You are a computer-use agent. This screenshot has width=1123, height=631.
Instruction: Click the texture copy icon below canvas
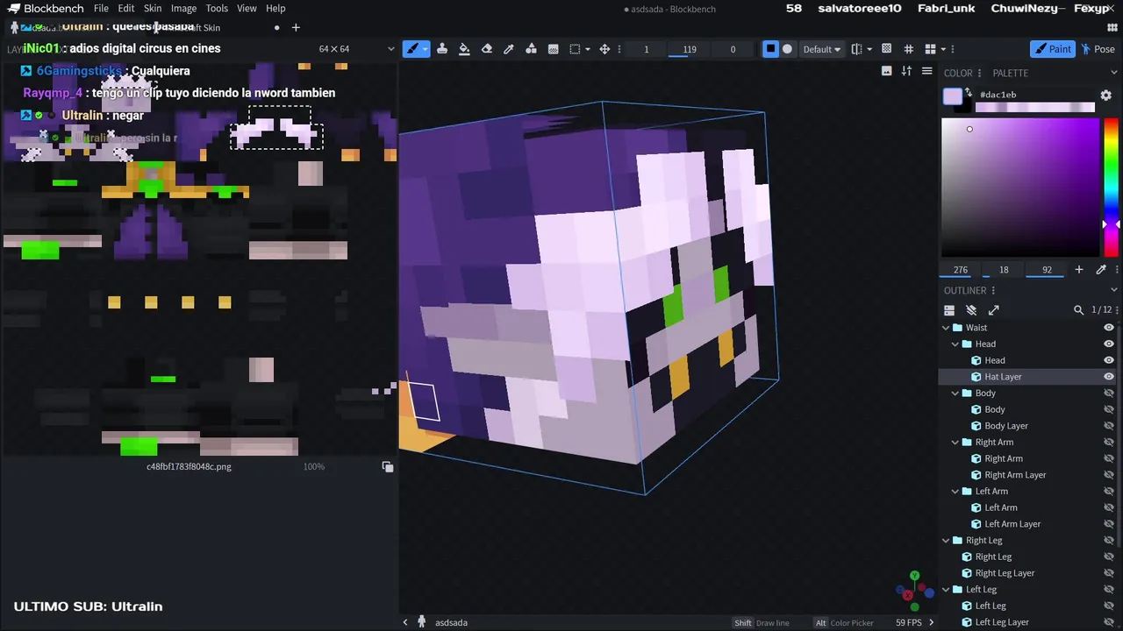[388, 467]
